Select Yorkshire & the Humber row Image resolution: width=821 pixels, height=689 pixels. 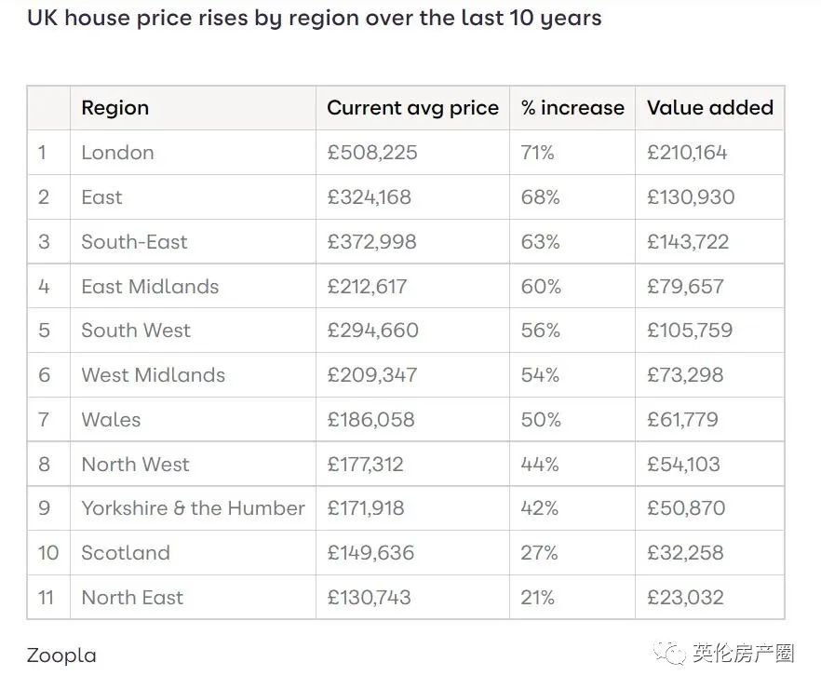click(193, 508)
